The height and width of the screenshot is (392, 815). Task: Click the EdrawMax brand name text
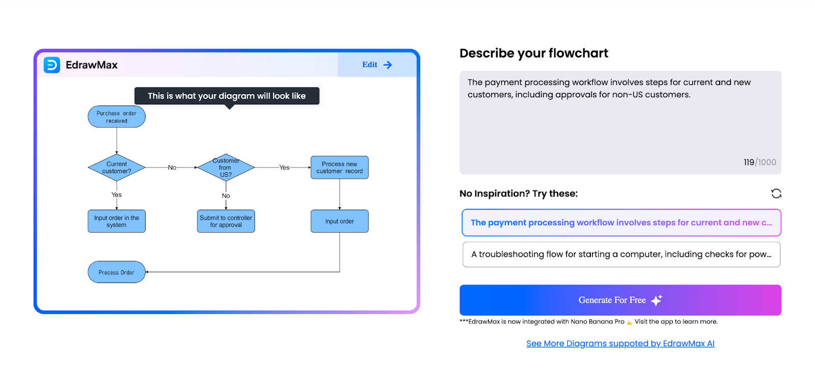coord(92,65)
